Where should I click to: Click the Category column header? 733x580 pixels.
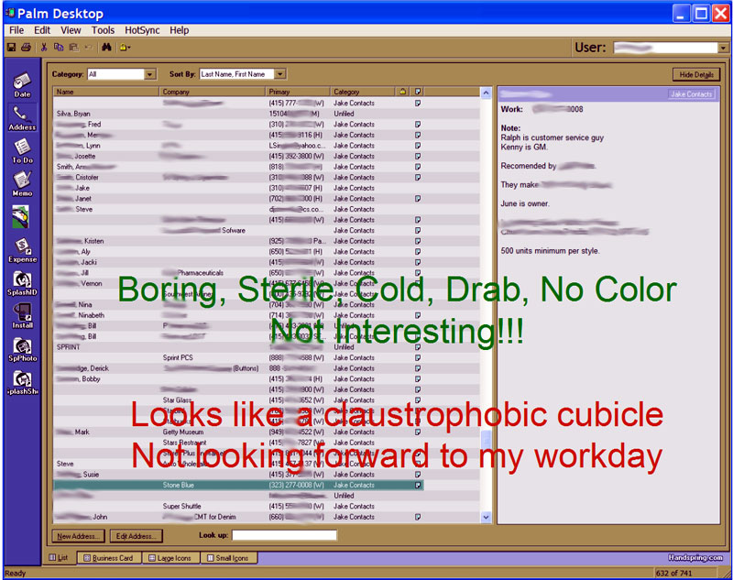[x=364, y=92]
